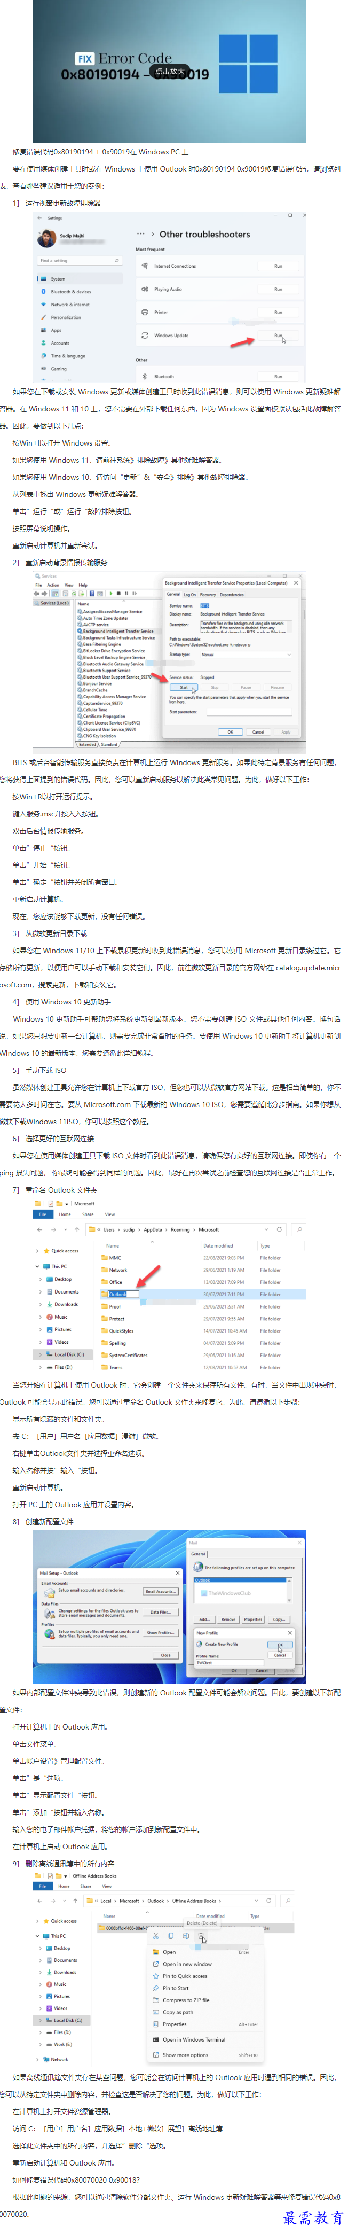Expand Documents node in Microsoft folder Explorer tree
348x2235 pixels.
click(x=41, y=1292)
